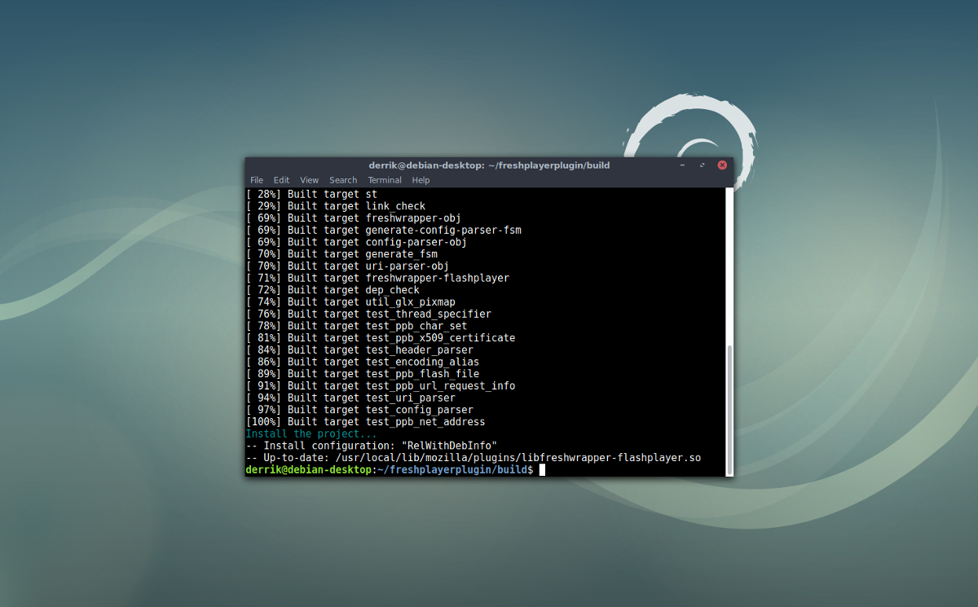Click the 'test_ppb_char_set' line
Viewport: 978px width, 607px height.
(356, 326)
